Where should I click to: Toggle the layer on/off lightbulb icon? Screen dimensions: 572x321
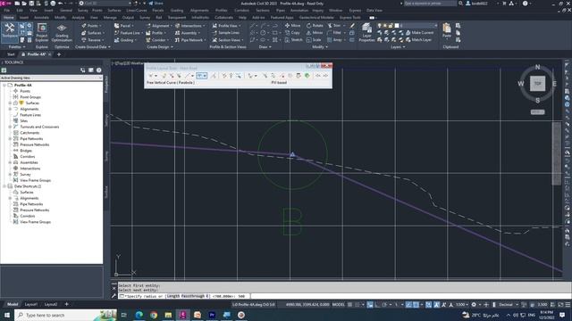(379, 26)
